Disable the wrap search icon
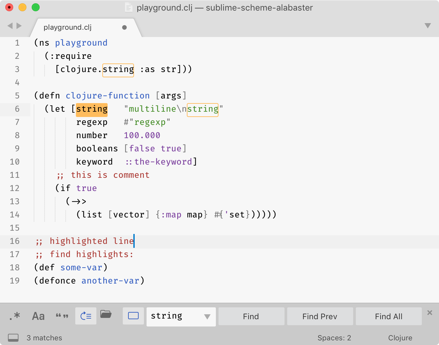Image resolution: width=439 pixels, height=345 pixels. [x=85, y=316]
